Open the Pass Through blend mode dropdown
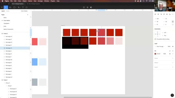Viewport: 175px width, 98px height. [x=161, y=47]
